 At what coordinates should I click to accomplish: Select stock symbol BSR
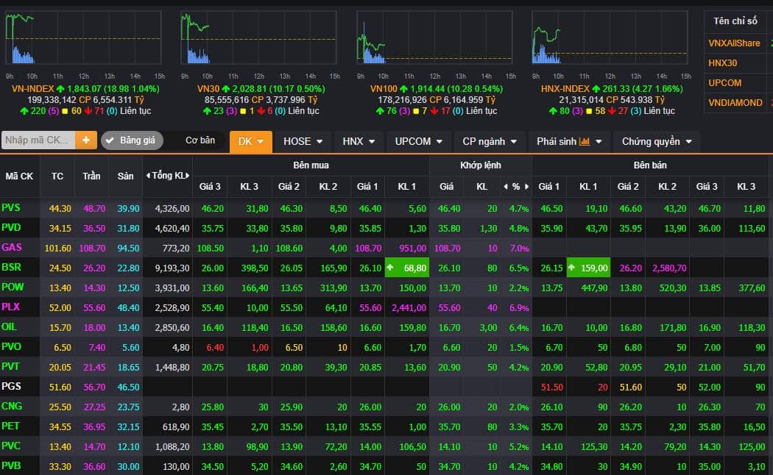11,268
